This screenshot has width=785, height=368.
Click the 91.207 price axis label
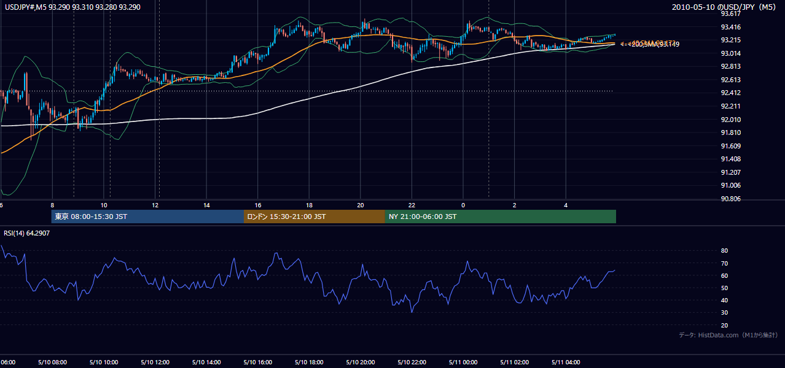click(x=732, y=172)
